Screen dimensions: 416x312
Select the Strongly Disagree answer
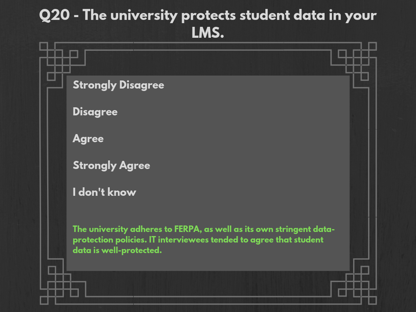[118, 85]
